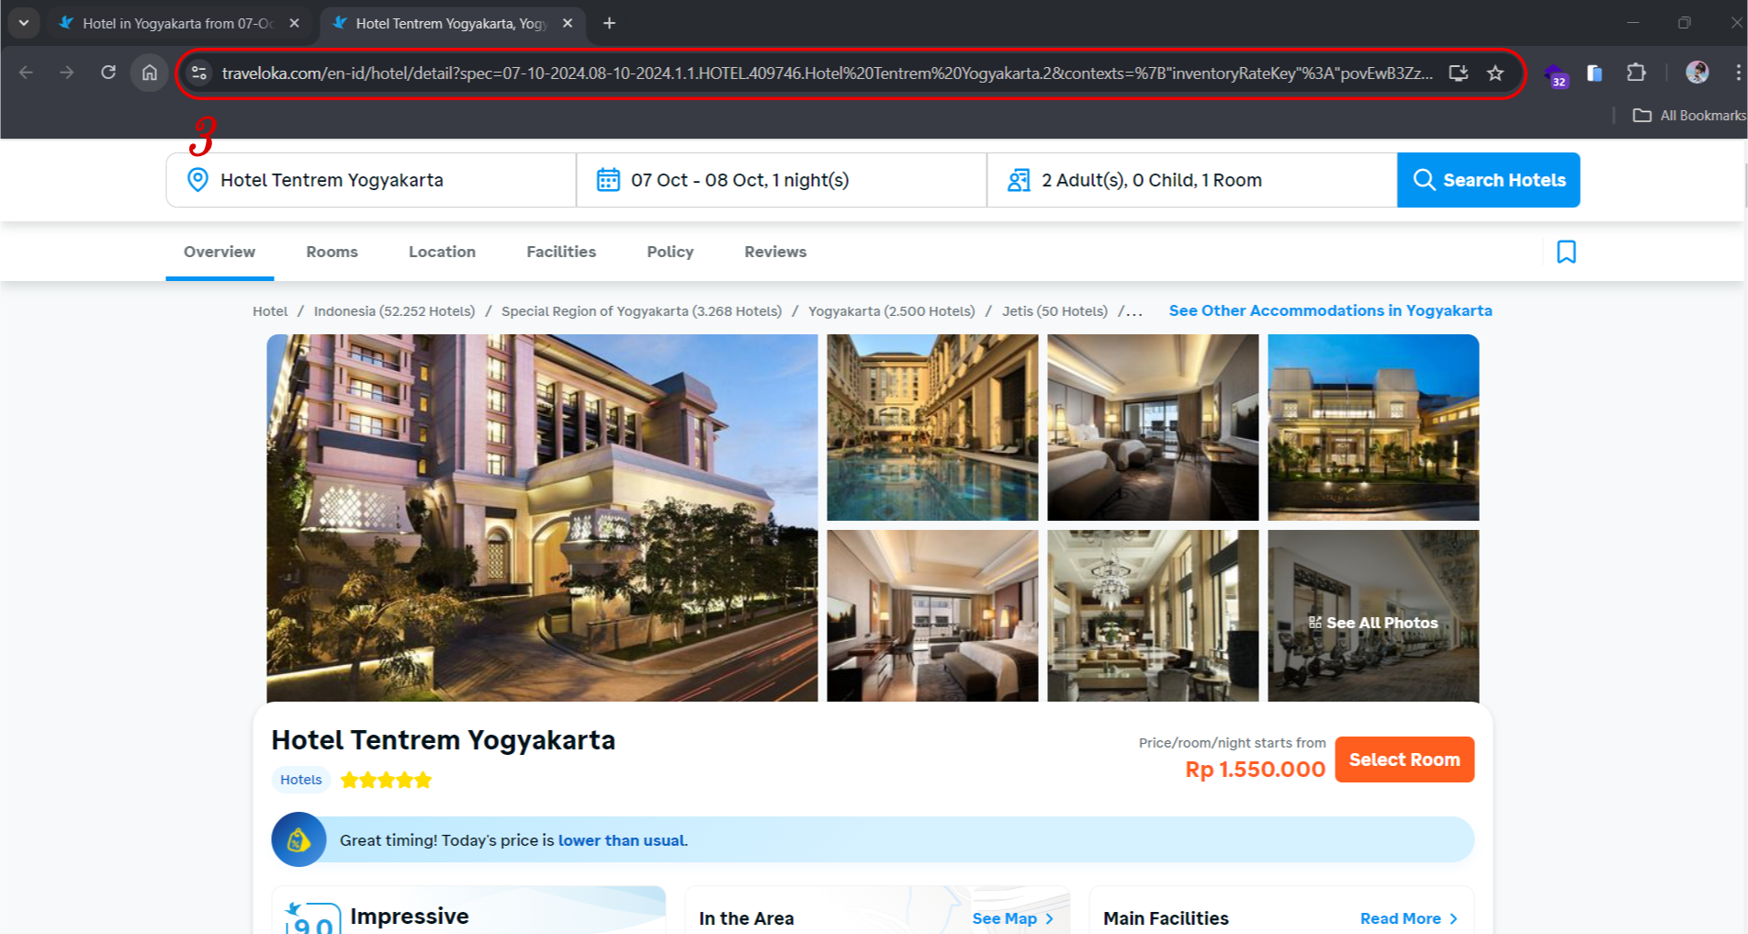Open the night facade photo

[1373, 427]
